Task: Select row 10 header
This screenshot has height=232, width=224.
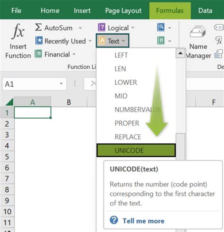Action: tap(7, 211)
